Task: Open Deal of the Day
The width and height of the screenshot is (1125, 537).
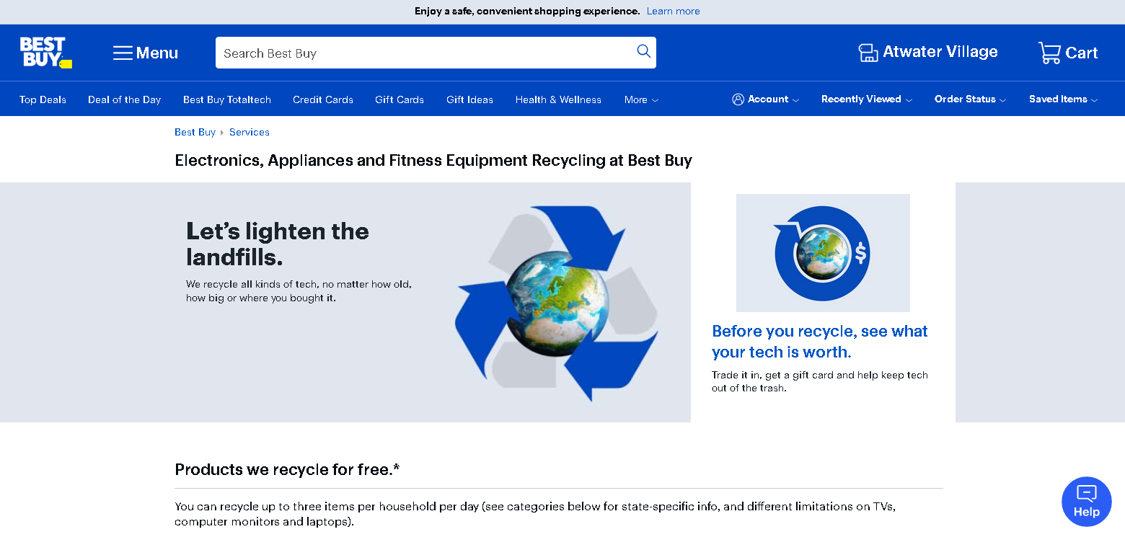Action: tap(124, 100)
